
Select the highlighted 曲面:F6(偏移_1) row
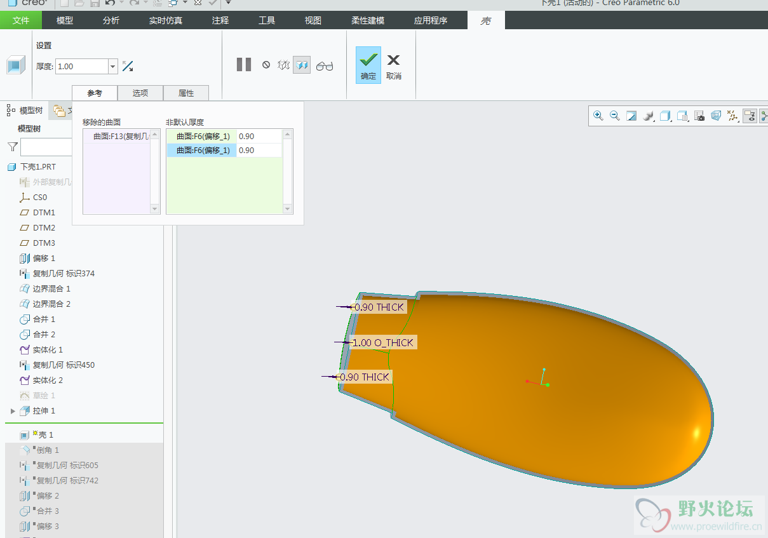coord(202,151)
